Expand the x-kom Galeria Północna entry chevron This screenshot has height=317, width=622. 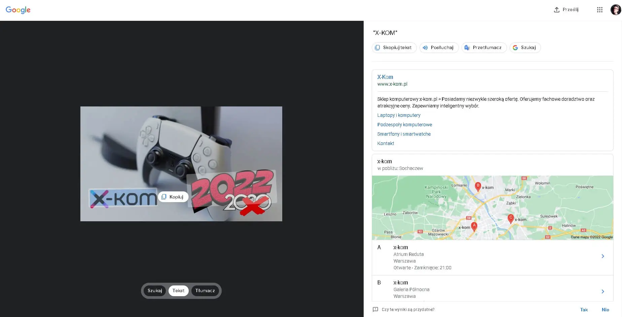coord(602,291)
